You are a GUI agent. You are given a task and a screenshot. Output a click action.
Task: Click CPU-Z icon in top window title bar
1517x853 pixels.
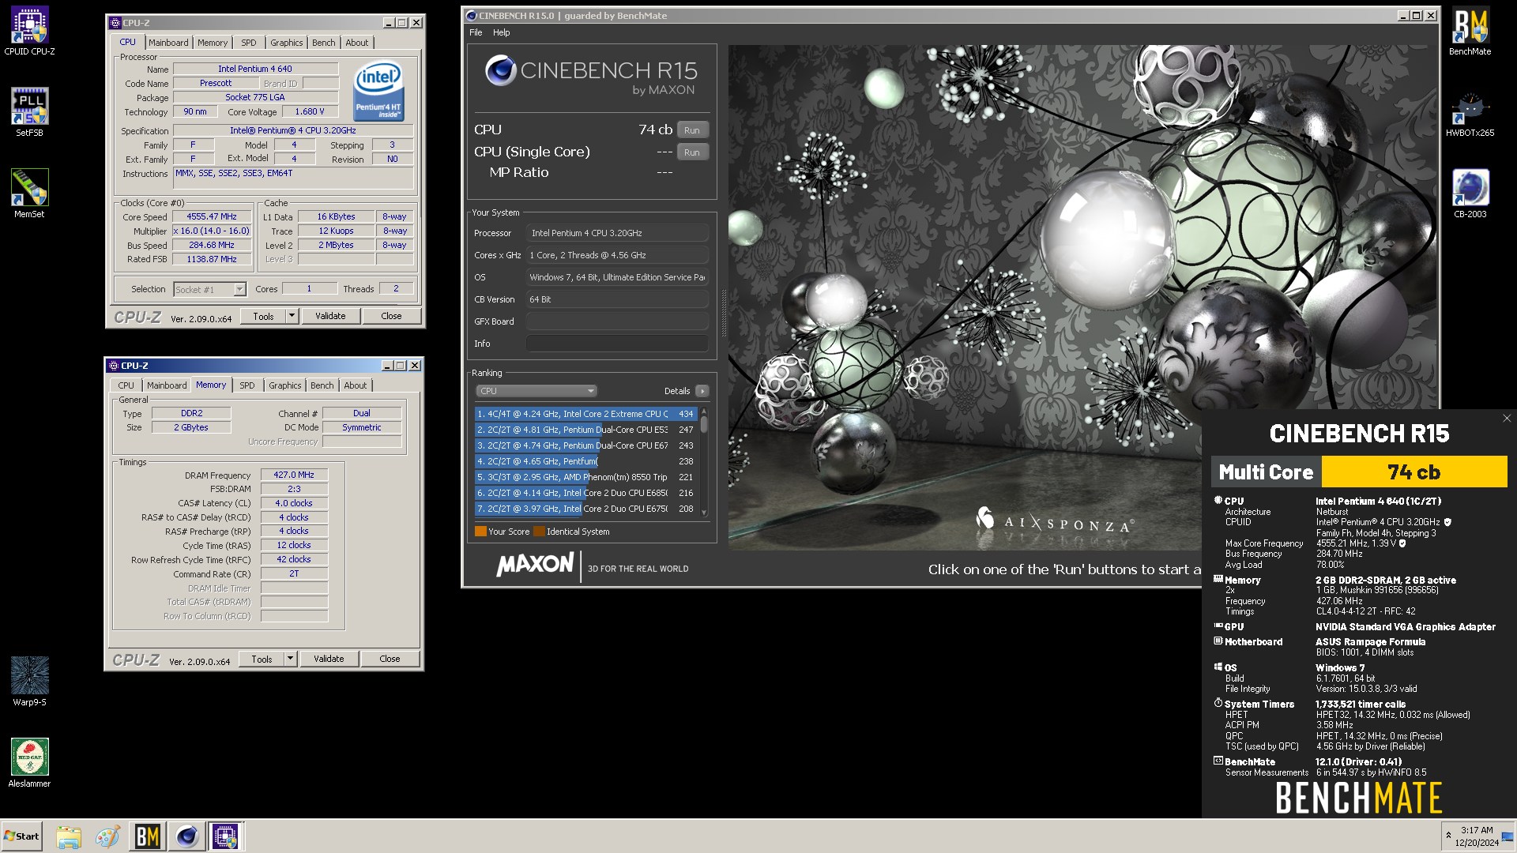[115, 23]
